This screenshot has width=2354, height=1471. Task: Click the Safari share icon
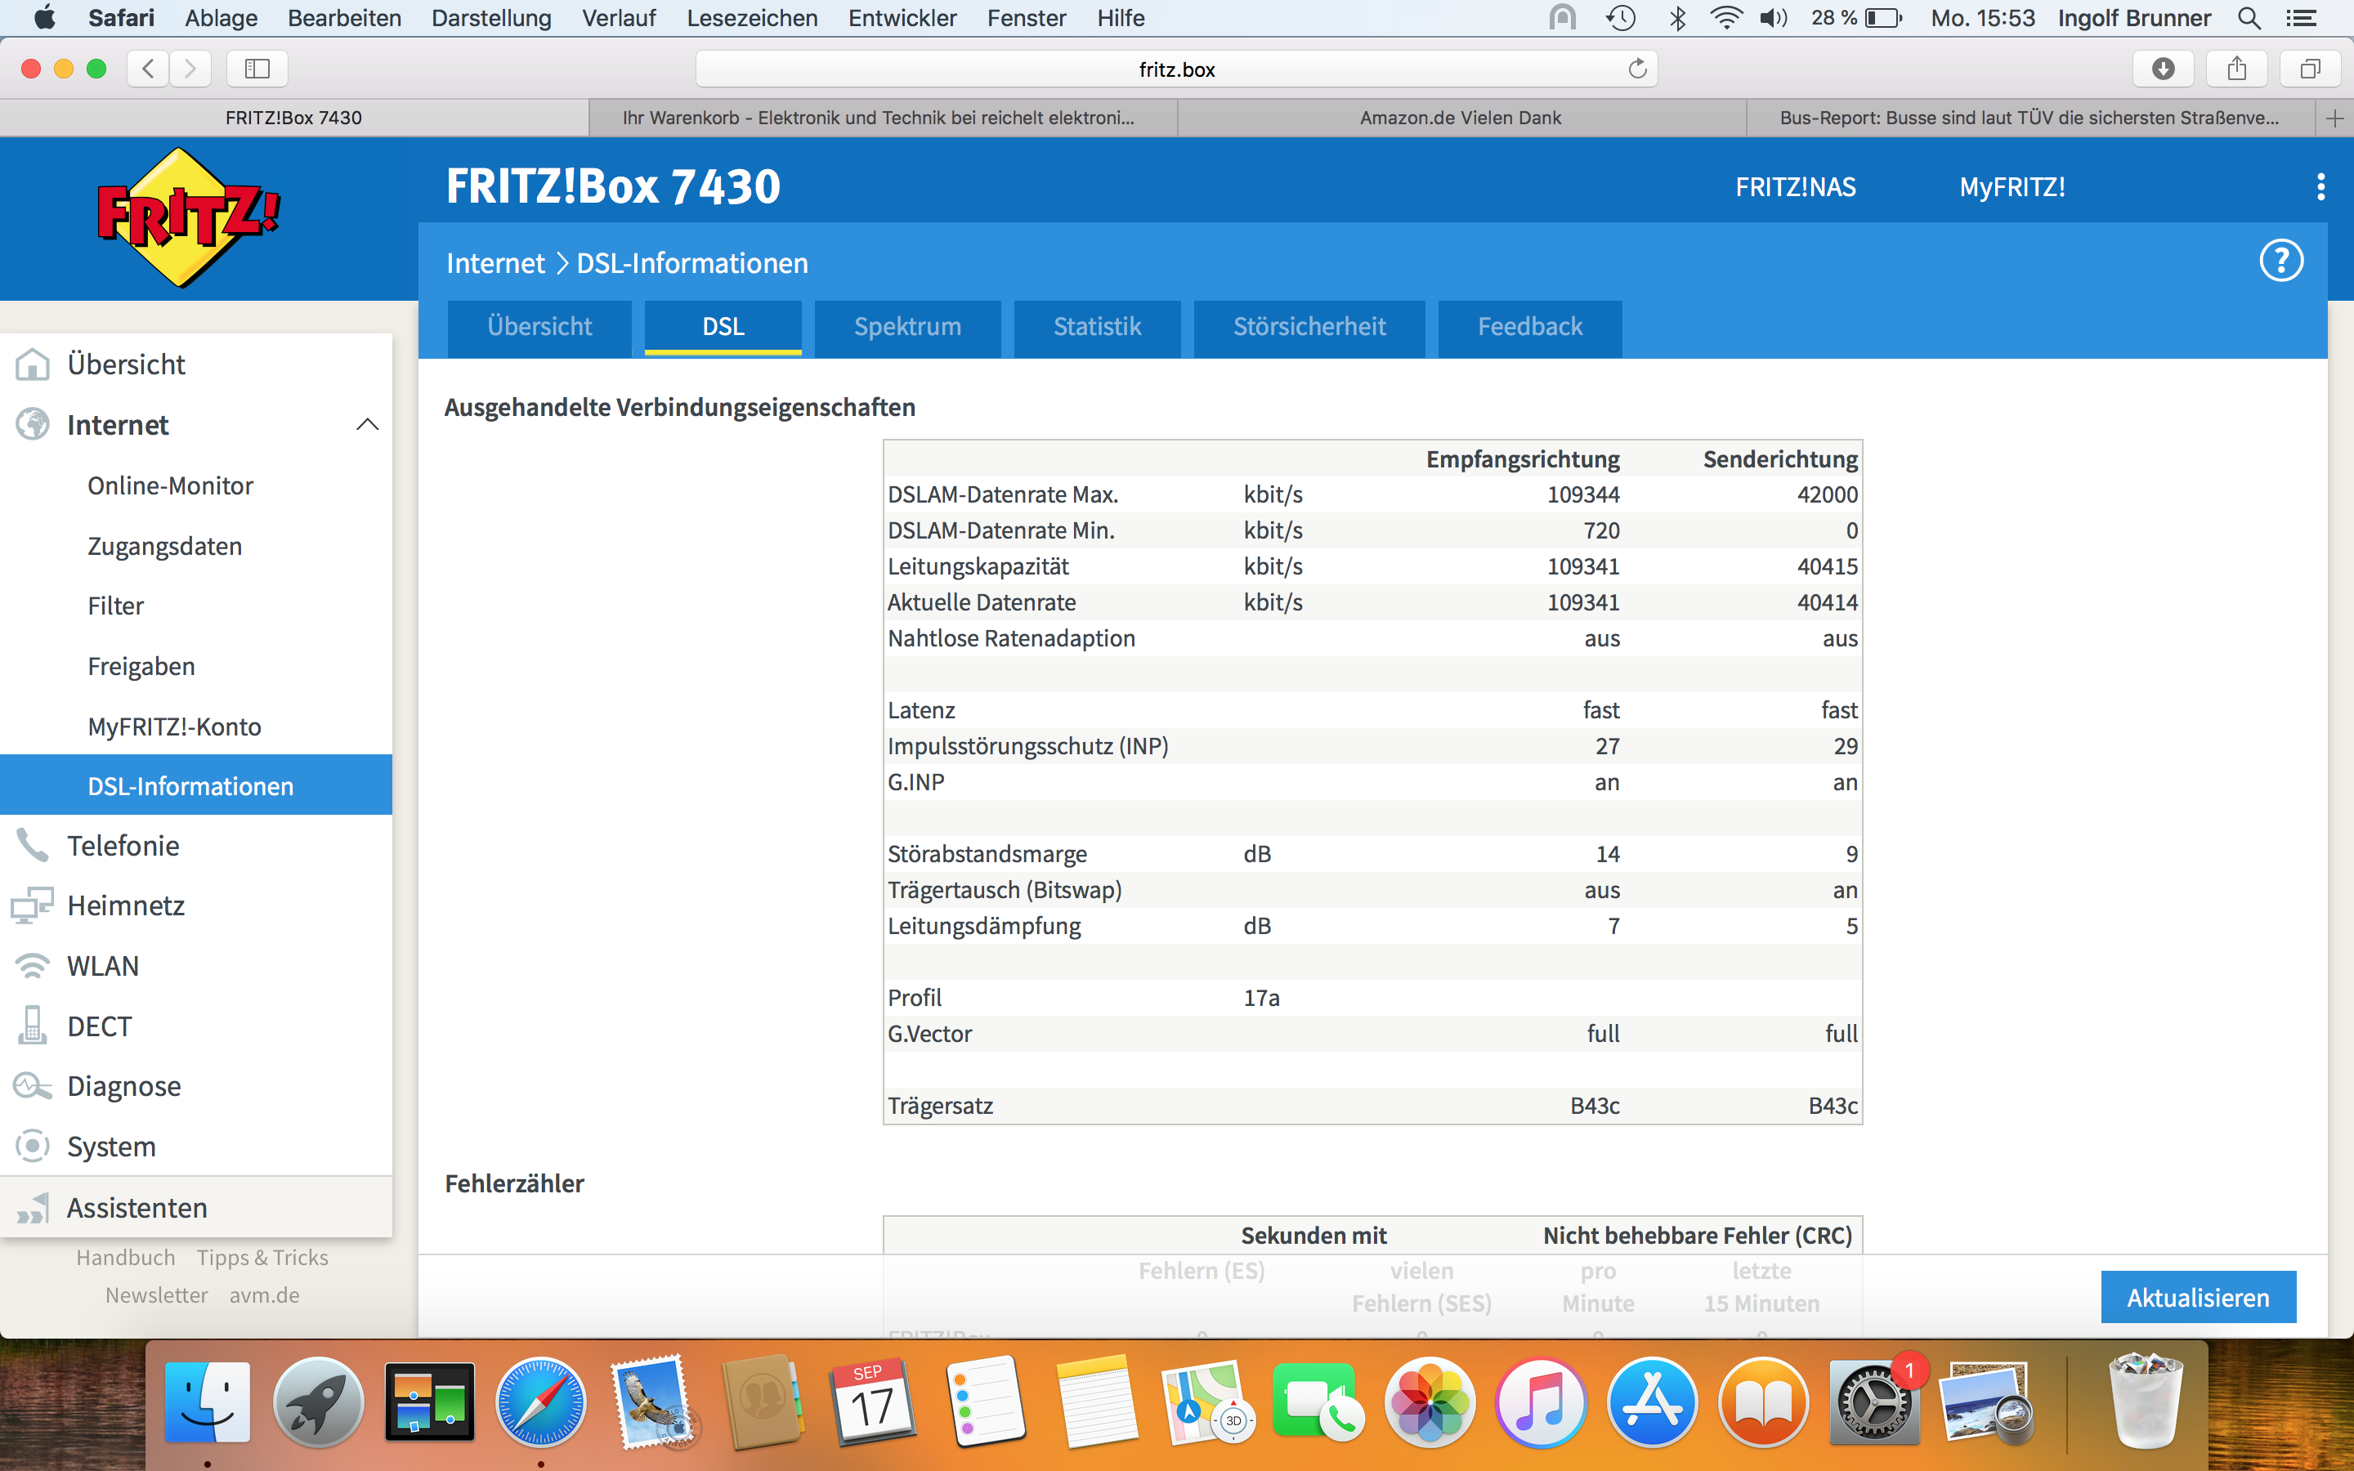pyautogui.click(x=2236, y=69)
